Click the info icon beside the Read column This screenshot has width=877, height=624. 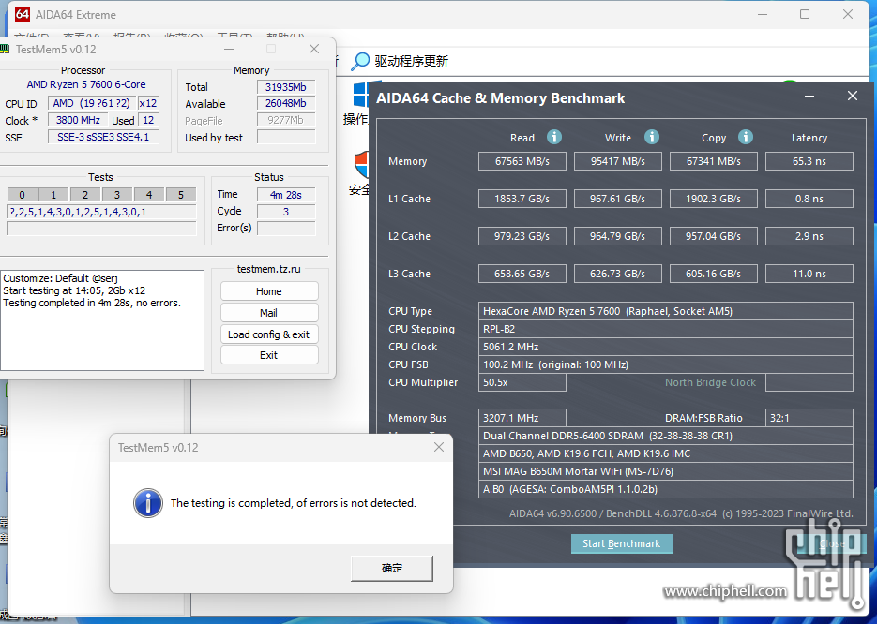pyautogui.click(x=553, y=137)
